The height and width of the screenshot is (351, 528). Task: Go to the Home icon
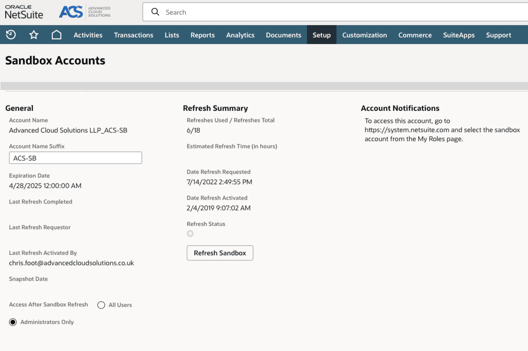click(57, 35)
